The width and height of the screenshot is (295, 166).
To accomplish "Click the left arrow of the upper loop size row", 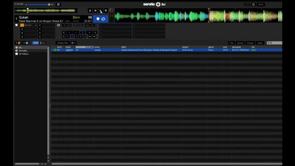I will pyautogui.click(x=64, y=32).
